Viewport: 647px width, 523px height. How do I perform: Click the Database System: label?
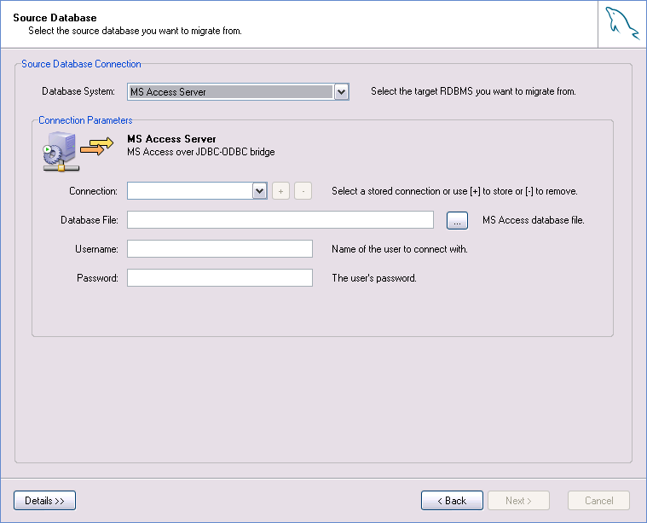pos(78,91)
